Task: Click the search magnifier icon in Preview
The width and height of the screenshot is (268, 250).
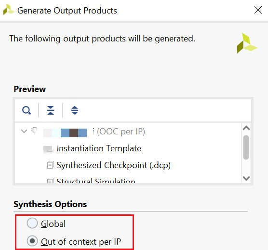Action: click(27, 110)
